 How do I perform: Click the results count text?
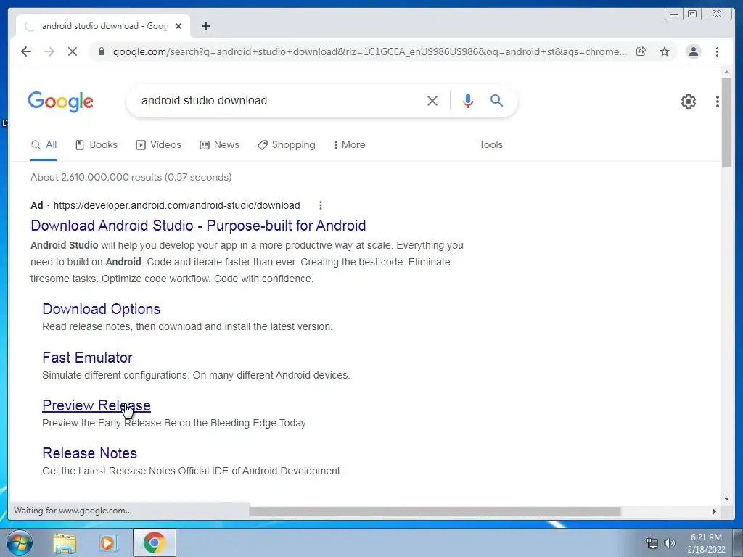tap(131, 177)
